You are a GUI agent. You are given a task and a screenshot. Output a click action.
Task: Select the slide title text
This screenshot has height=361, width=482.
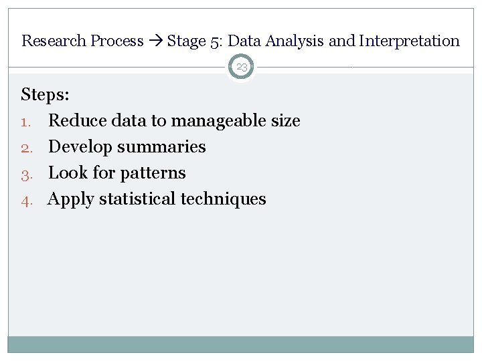[240, 41]
